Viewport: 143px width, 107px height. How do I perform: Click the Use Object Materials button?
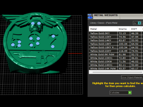132,77
